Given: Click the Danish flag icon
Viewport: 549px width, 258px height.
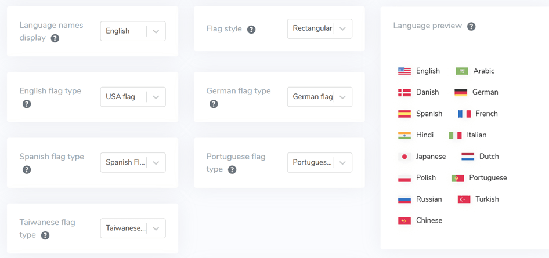Looking at the screenshot, I should (404, 92).
